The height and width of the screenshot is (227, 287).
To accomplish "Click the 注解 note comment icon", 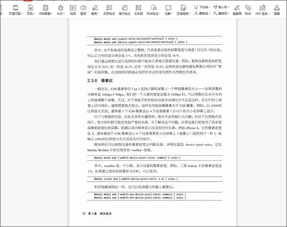I will pos(168,8).
